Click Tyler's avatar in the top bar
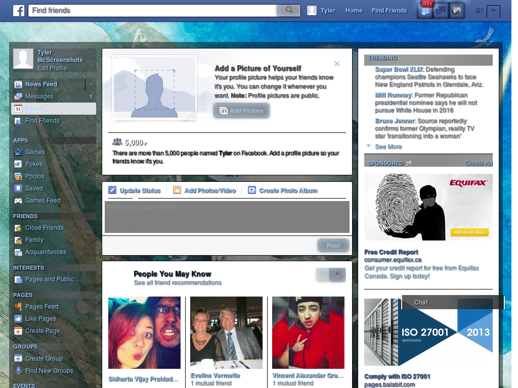518x388 pixels. [x=312, y=11]
